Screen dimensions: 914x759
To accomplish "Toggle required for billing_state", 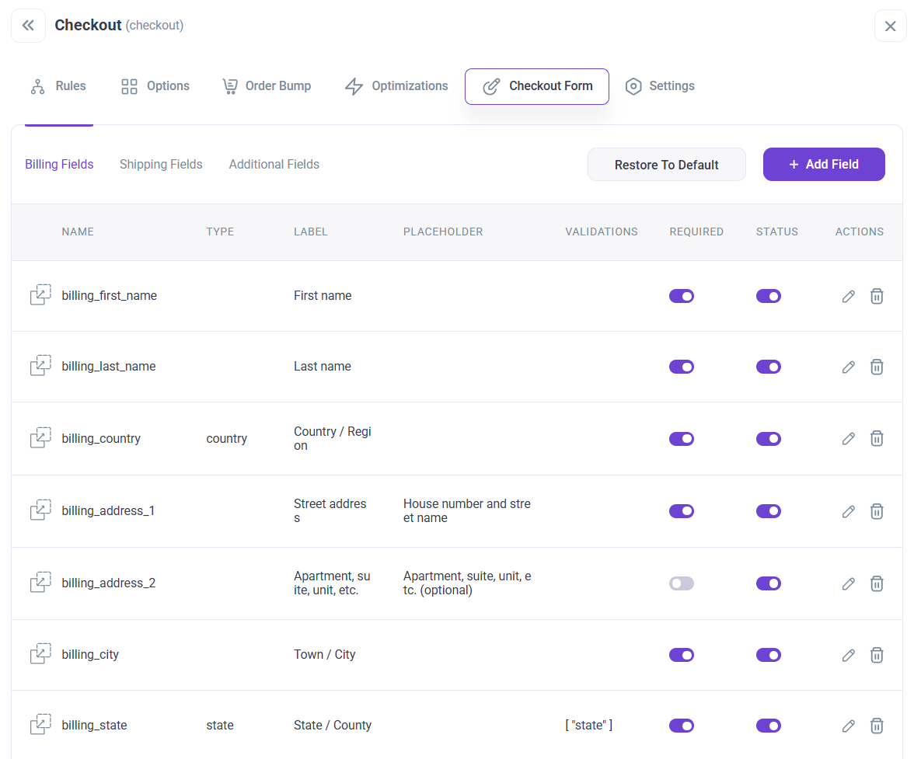I will [x=682, y=726].
